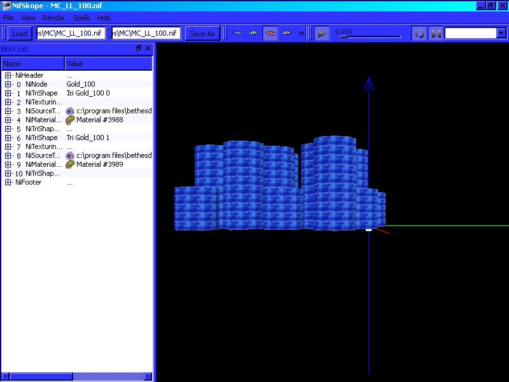Click the palette icon beside Material #3988

[x=70, y=120]
